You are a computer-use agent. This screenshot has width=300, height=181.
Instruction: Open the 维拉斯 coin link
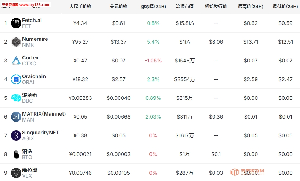30,170
